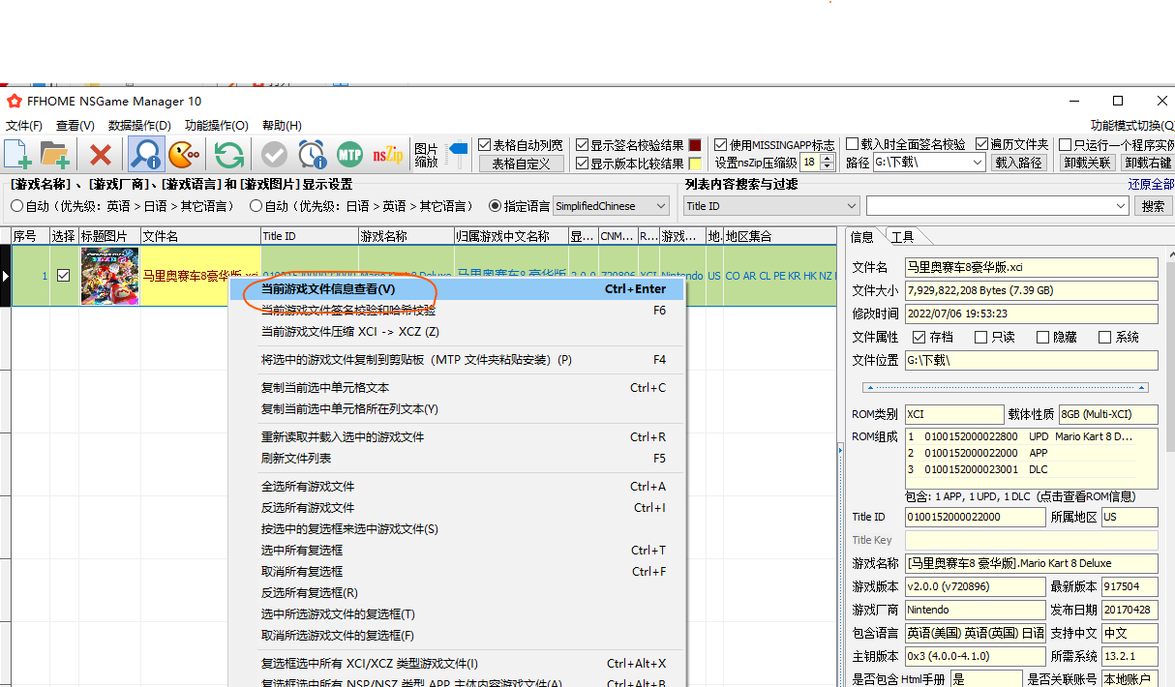Toggle 使用MISSINGAPP标志 checkbox
Viewport: 1175px width, 687px height.
(x=721, y=145)
